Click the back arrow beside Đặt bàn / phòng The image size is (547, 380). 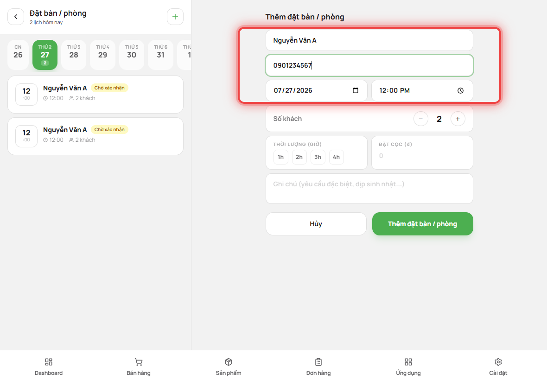pos(16,17)
